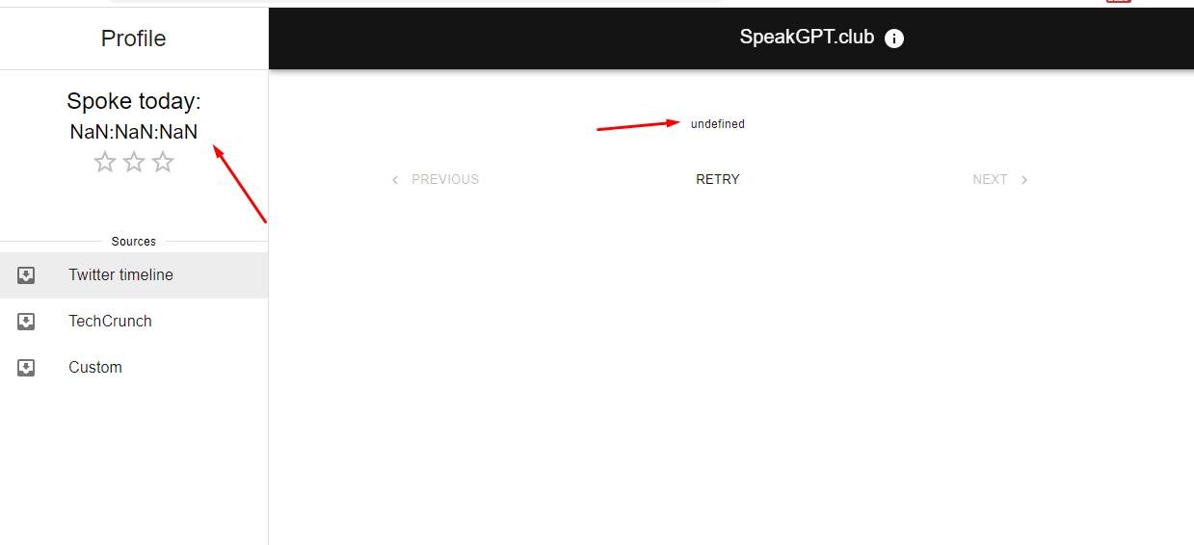The image size is (1194, 545).
Task: Click the Sources section label
Action: click(134, 242)
